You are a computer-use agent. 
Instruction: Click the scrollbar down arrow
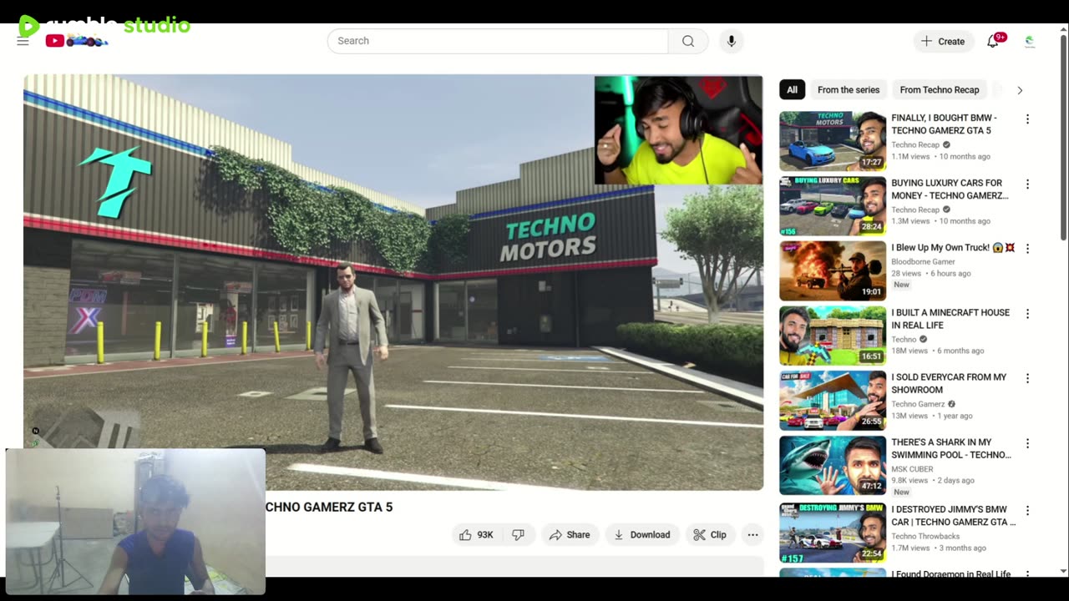click(x=1063, y=572)
